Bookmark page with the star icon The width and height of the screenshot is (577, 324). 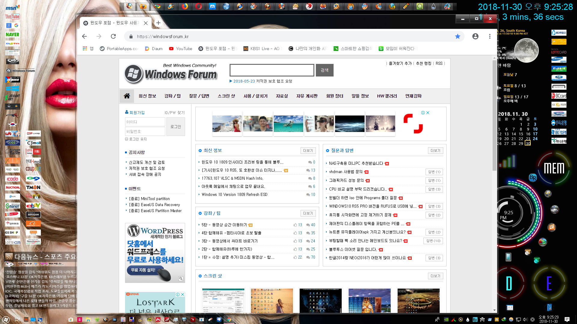[457, 36]
